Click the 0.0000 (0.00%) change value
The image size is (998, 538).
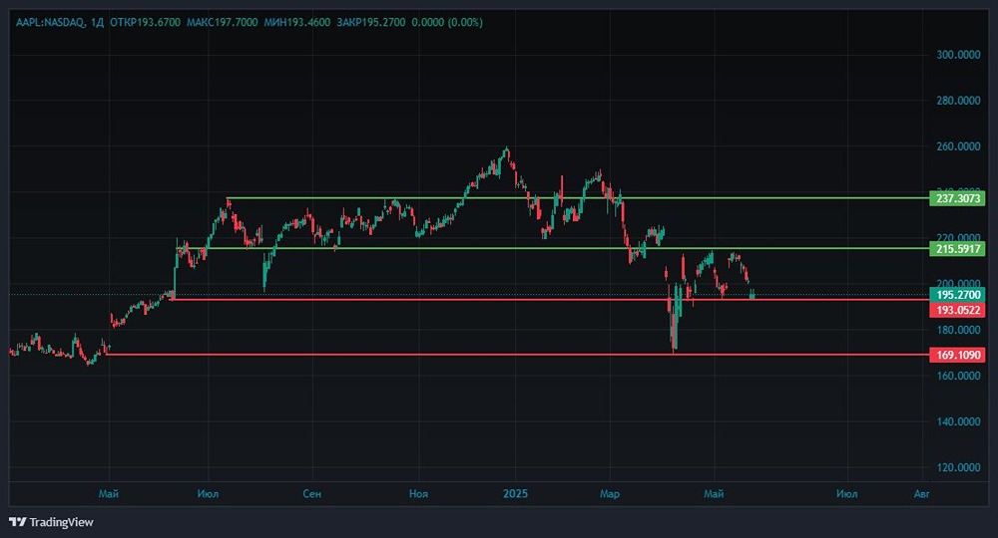coord(447,22)
